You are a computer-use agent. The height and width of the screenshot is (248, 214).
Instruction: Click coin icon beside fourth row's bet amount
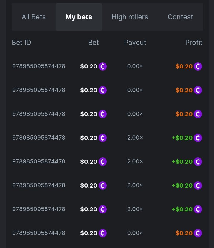(x=103, y=138)
